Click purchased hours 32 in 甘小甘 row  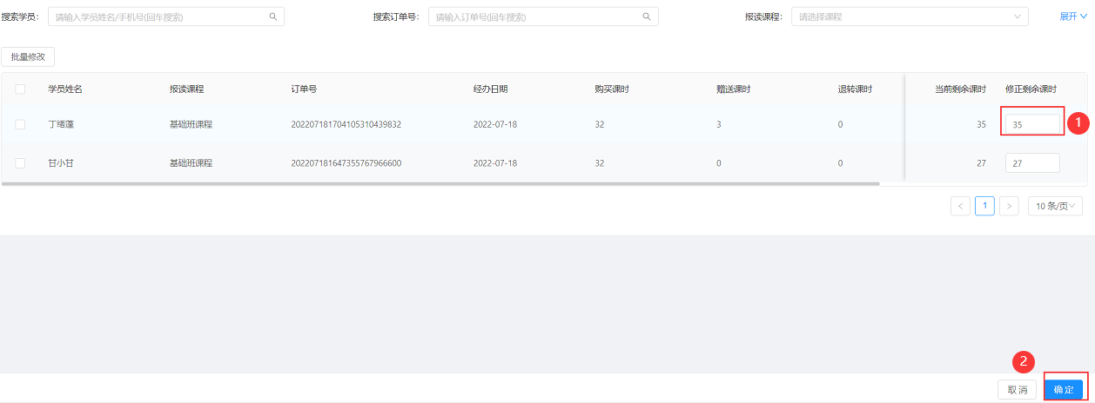click(x=600, y=163)
